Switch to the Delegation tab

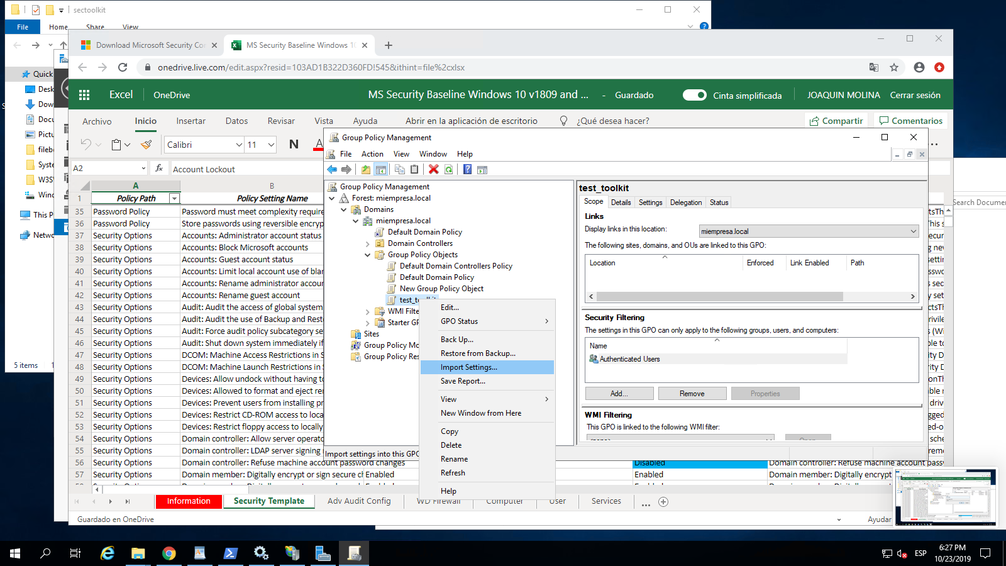pyautogui.click(x=685, y=203)
